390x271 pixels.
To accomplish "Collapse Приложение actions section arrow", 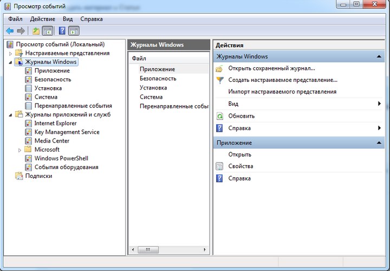I will (x=379, y=143).
